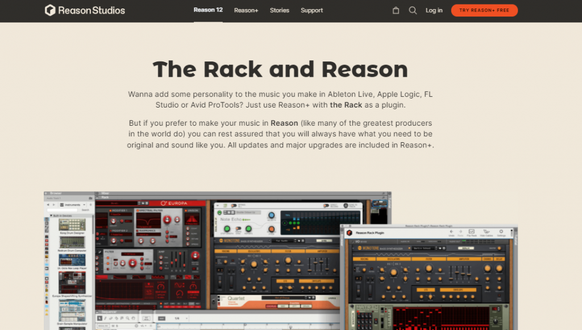Image resolution: width=582 pixels, height=330 pixels.
Task: Select the Grain Sample Manipulator thumbnail
Action: pos(72,311)
